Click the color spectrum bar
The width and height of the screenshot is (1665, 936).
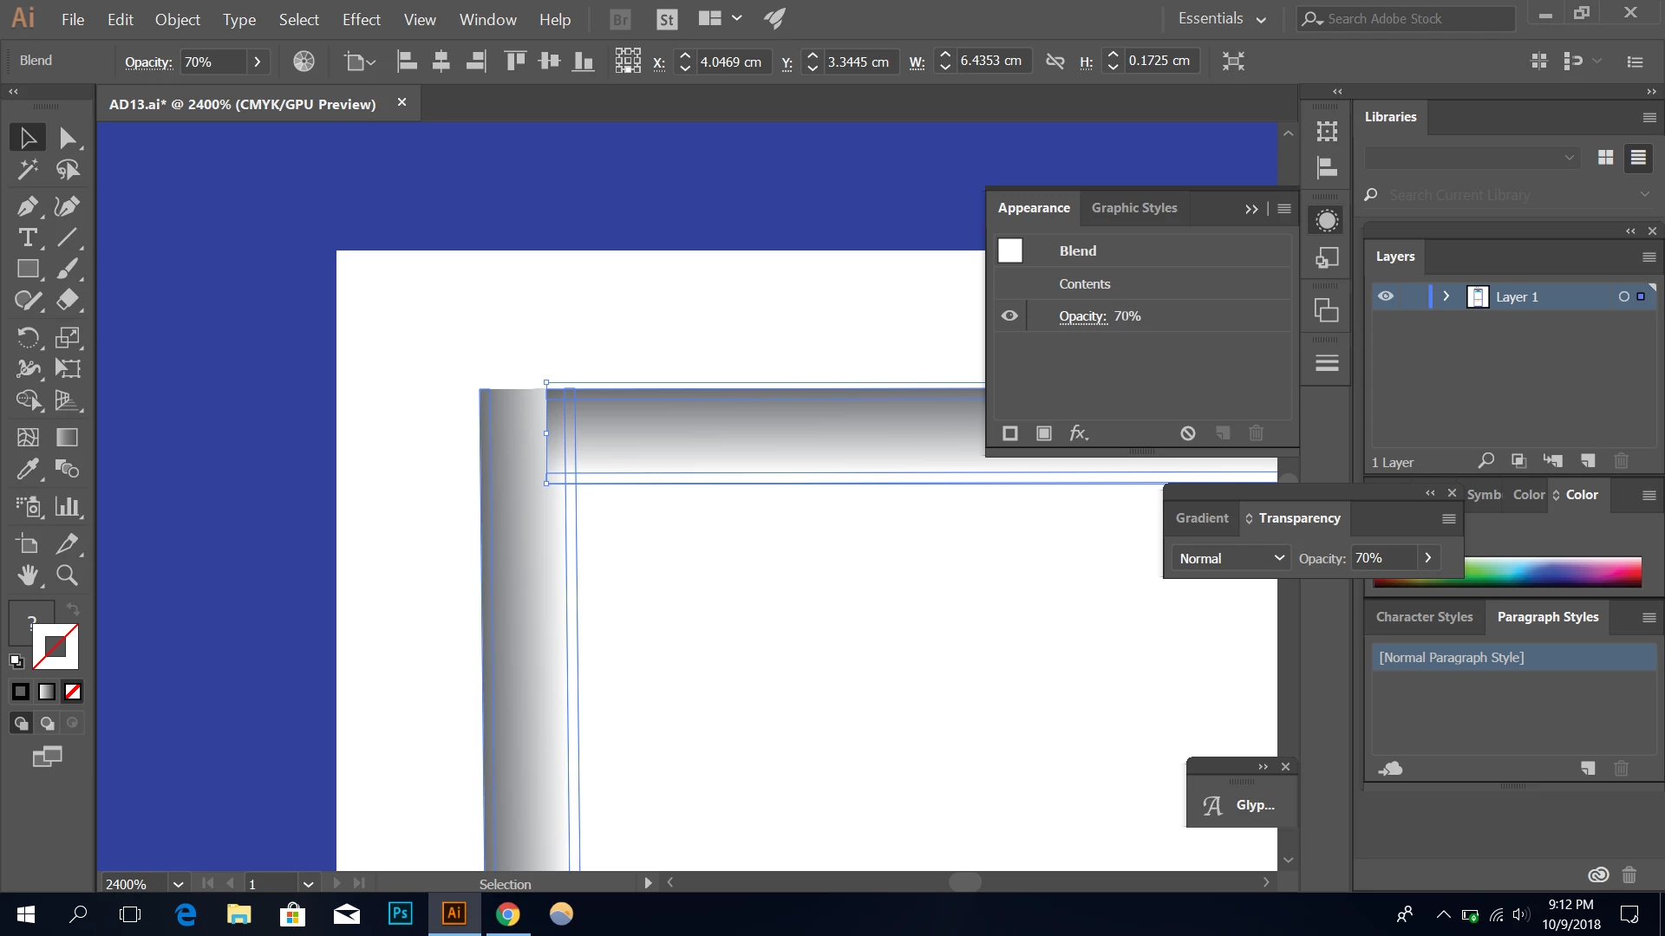[1552, 572]
